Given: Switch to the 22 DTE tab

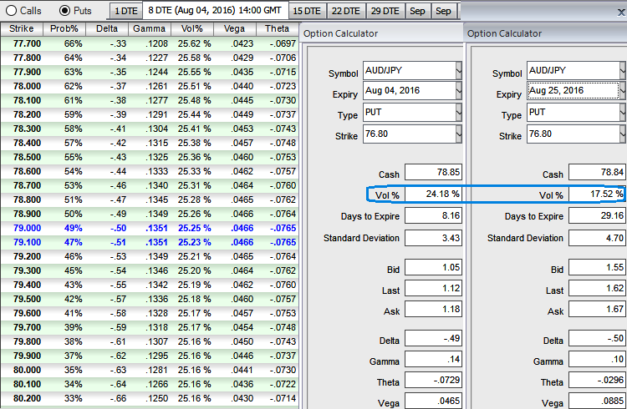Looking at the screenshot, I should (x=344, y=12).
